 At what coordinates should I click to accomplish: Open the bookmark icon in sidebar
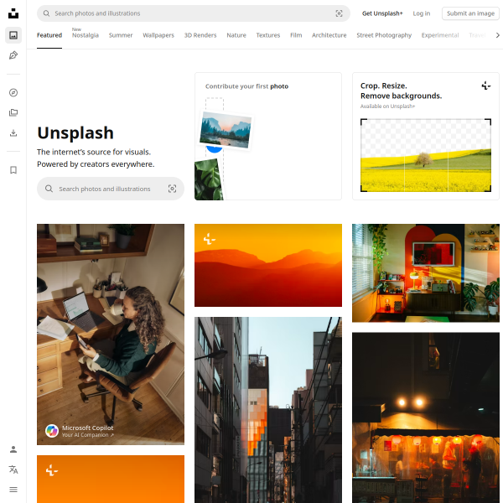point(13,170)
